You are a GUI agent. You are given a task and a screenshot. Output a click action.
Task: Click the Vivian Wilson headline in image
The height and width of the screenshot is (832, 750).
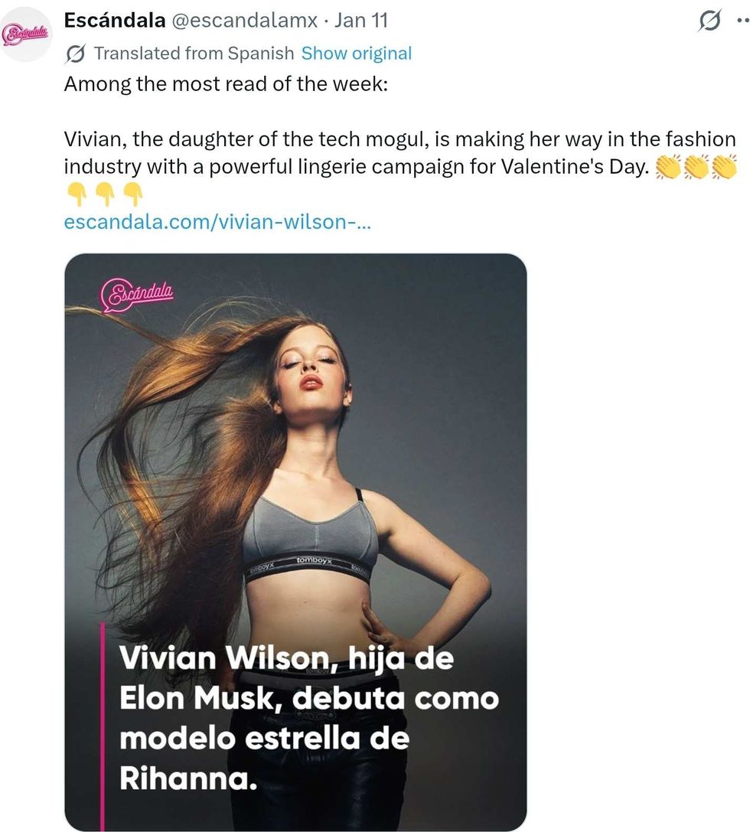tap(308, 718)
